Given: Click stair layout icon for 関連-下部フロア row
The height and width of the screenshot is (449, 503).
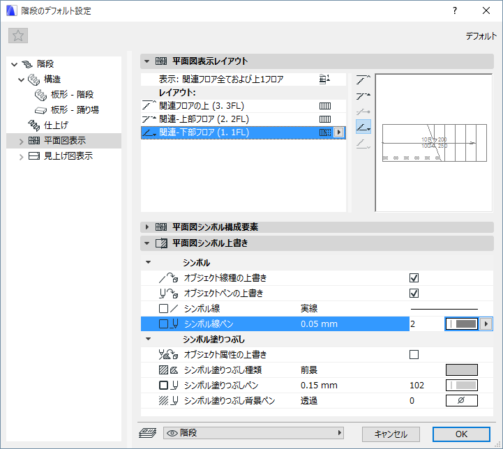Looking at the screenshot, I should point(325,132).
